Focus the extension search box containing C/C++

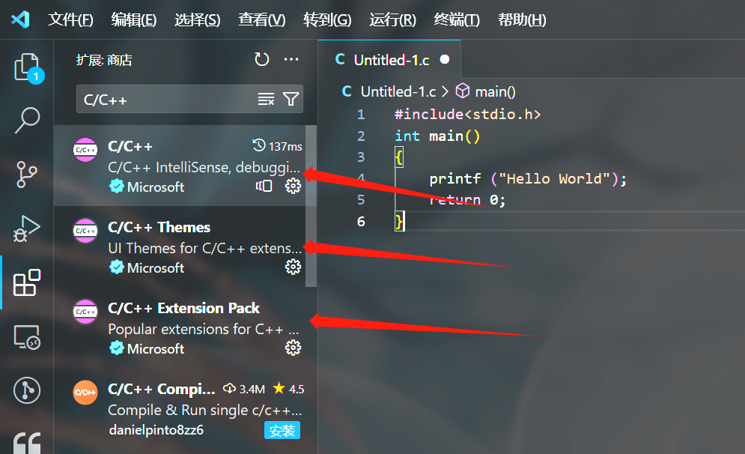(165, 99)
